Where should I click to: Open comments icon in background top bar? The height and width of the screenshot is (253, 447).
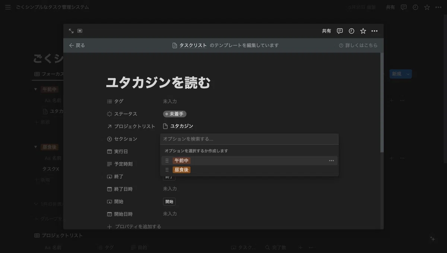pyautogui.click(x=404, y=7)
